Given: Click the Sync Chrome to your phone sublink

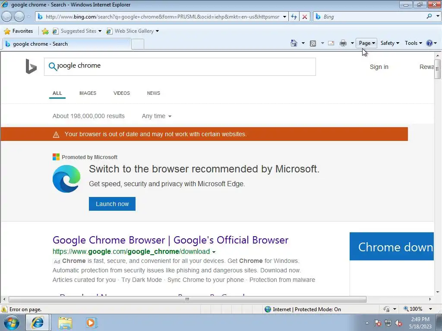Looking at the screenshot, I should click(x=205, y=280).
